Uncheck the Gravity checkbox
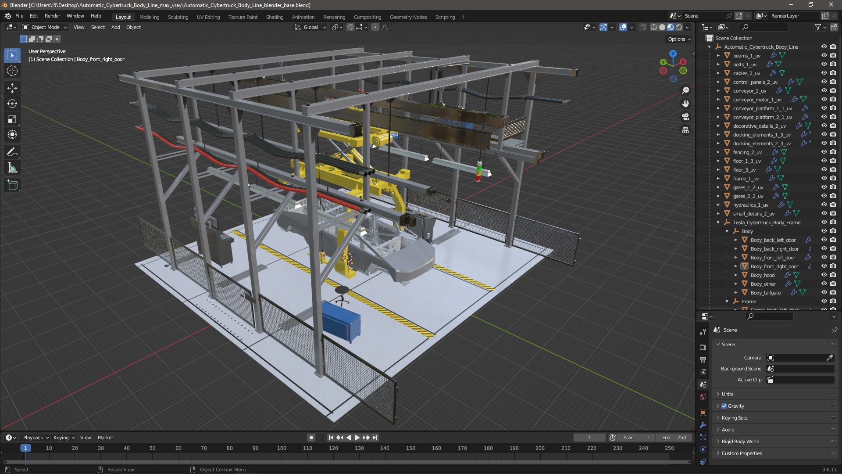This screenshot has height=474, width=842. coord(724,406)
